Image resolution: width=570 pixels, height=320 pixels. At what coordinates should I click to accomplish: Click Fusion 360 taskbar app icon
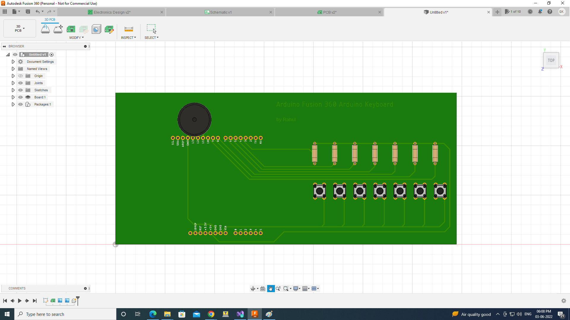tap(254, 314)
